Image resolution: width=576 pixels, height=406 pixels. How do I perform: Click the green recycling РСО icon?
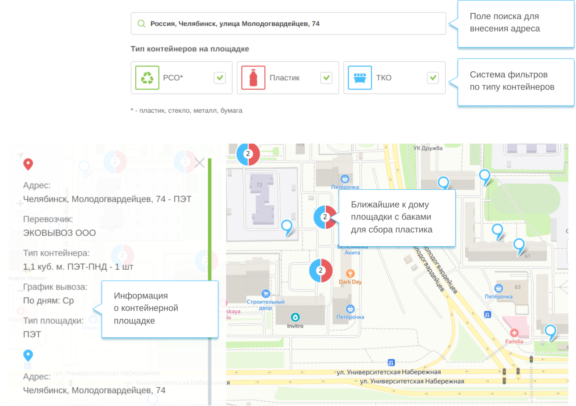pyautogui.click(x=147, y=78)
